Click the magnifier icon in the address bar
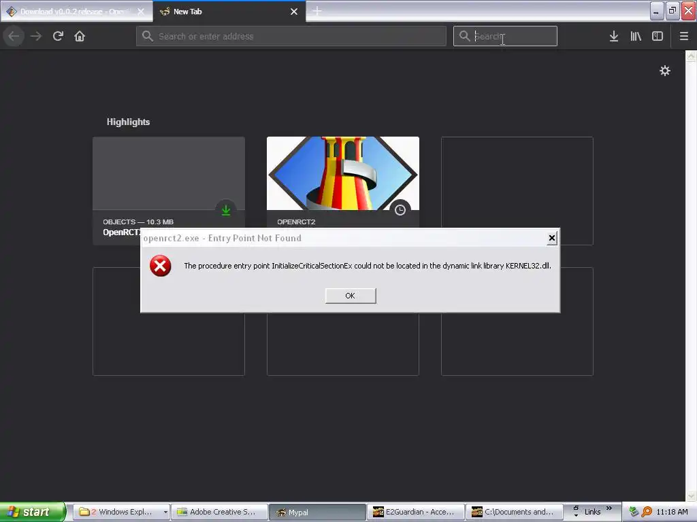Screen dimensions: 697x522 (148, 36)
